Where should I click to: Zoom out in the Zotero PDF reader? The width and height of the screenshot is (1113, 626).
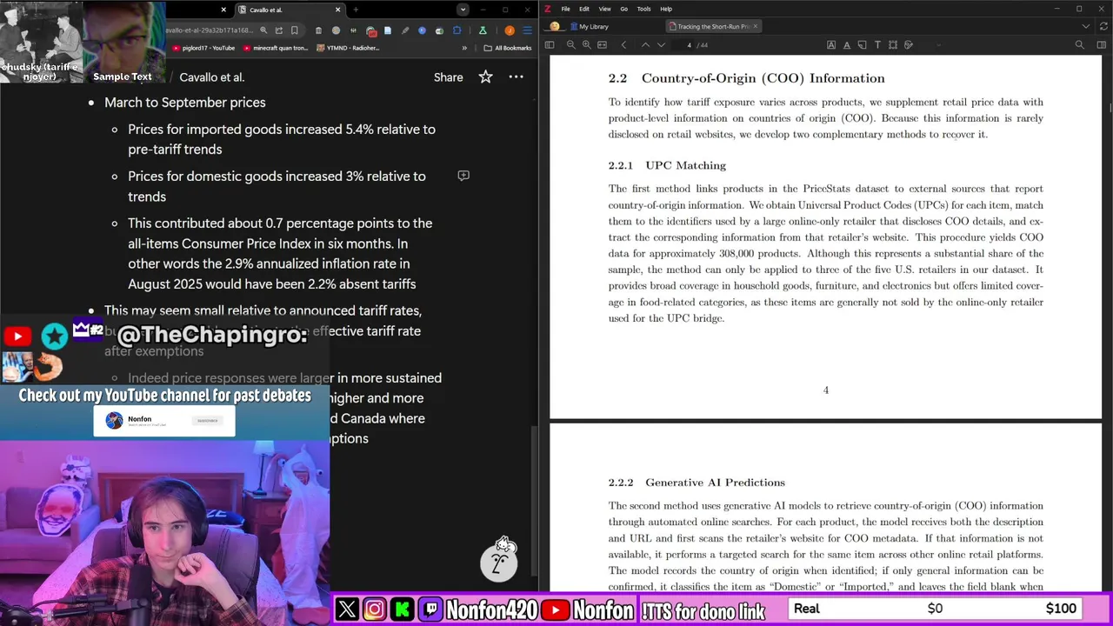pos(571,44)
